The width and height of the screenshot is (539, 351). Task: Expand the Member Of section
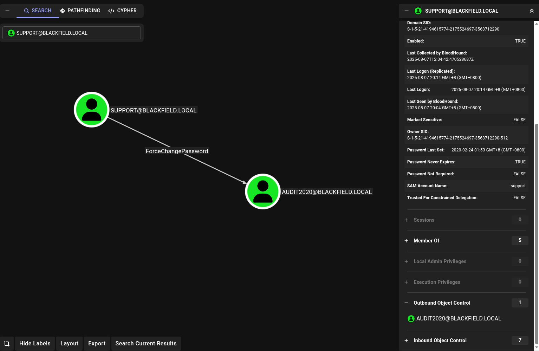(426, 241)
